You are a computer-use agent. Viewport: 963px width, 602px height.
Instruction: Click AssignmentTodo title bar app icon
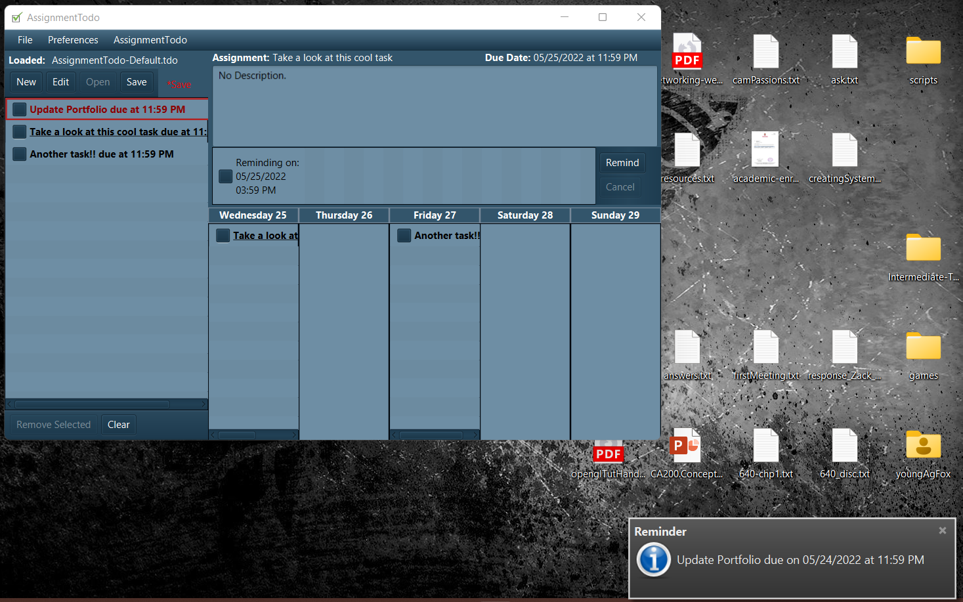16,18
